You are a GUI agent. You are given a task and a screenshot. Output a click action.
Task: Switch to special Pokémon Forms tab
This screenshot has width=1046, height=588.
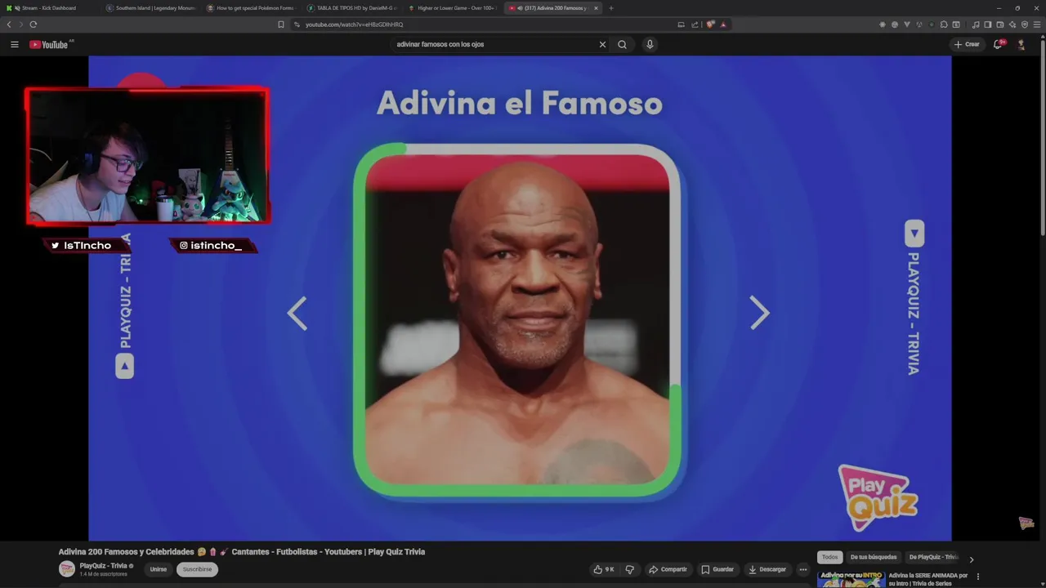pos(252,8)
